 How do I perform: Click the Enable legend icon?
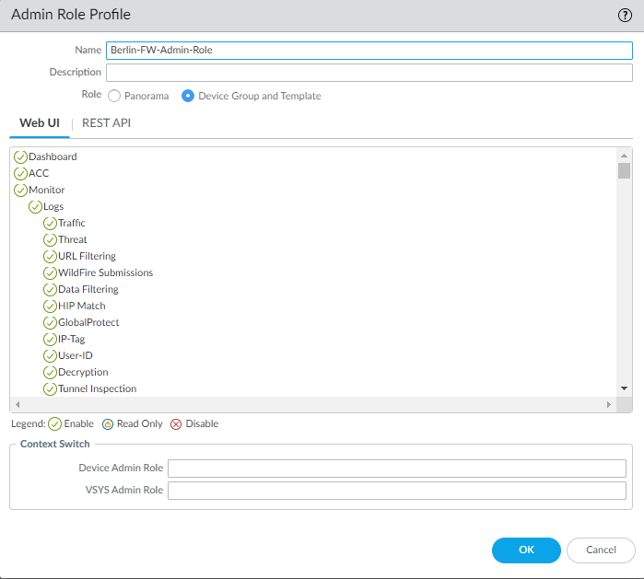click(54, 423)
